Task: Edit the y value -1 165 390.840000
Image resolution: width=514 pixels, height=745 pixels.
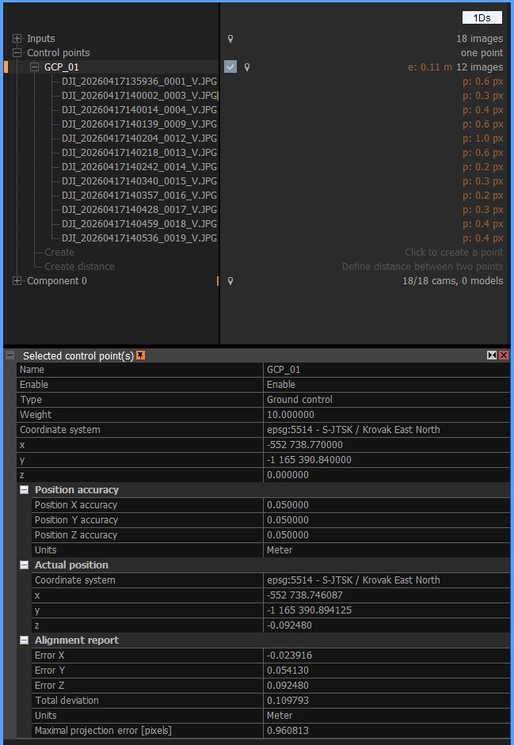Action: point(386,460)
